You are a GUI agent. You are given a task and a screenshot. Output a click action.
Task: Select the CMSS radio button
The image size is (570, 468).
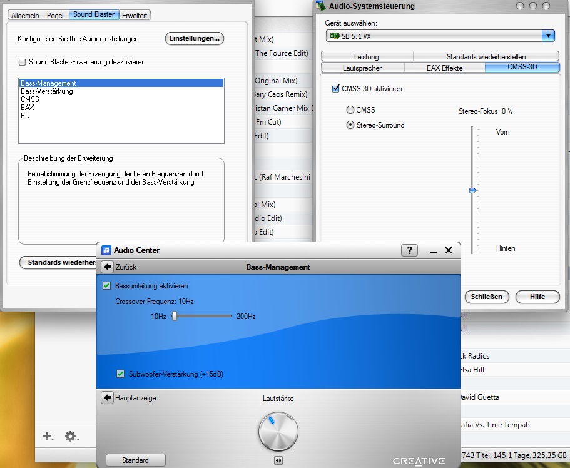tap(350, 110)
